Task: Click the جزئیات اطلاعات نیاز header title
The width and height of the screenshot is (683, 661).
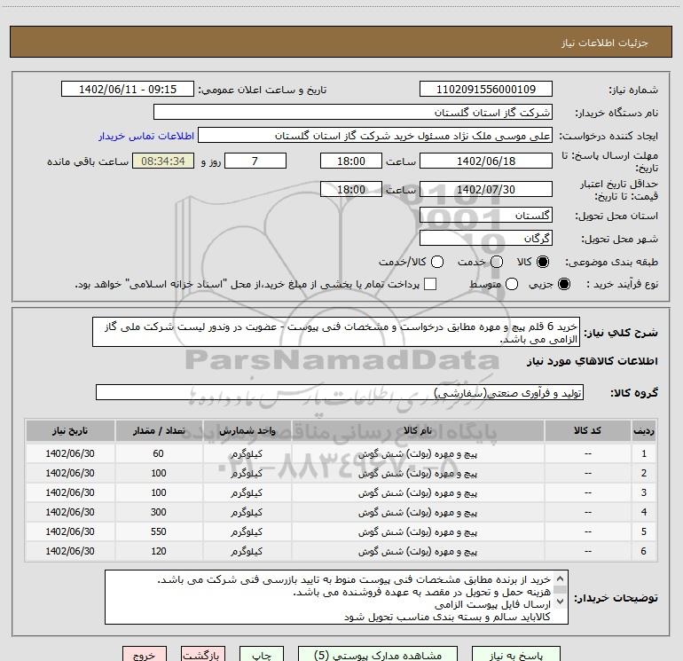Action: pos(604,43)
